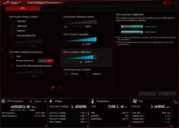
Task: Click the Temperature thermometer icon
Action: 93,101
